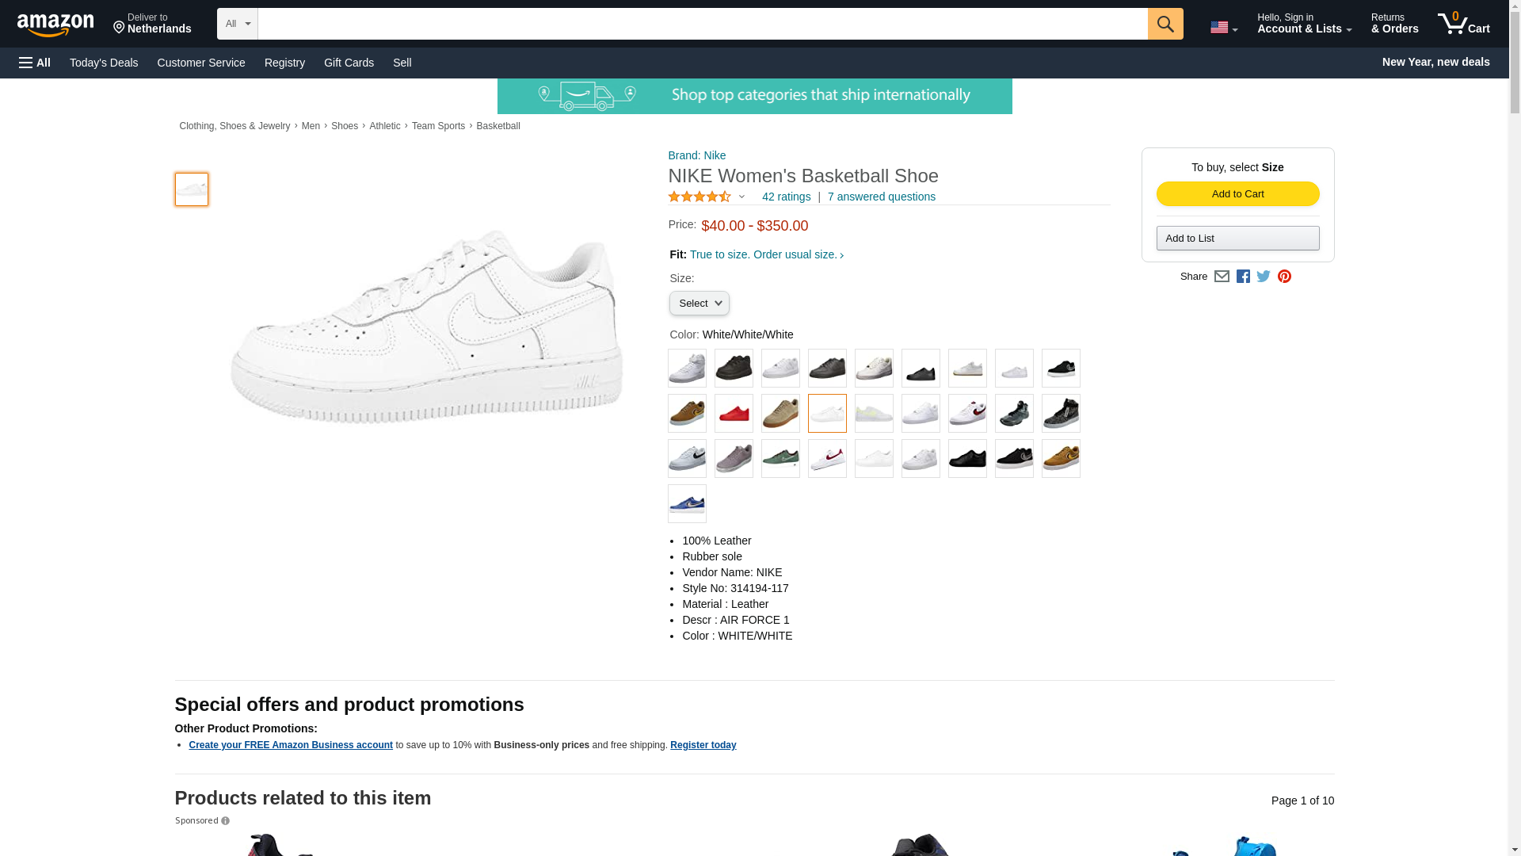Expand the Size Select dropdown
This screenshot has width=1521, height=856.
(x=699, y=304)
